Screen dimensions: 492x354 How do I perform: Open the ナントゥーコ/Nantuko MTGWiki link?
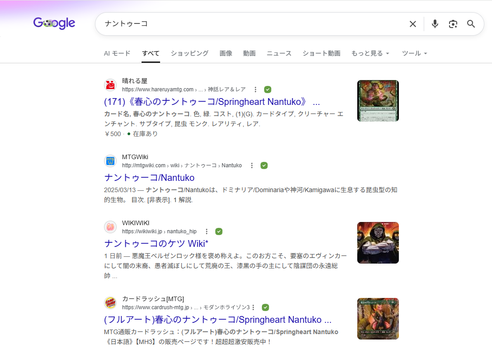click(x=149, y=178)
